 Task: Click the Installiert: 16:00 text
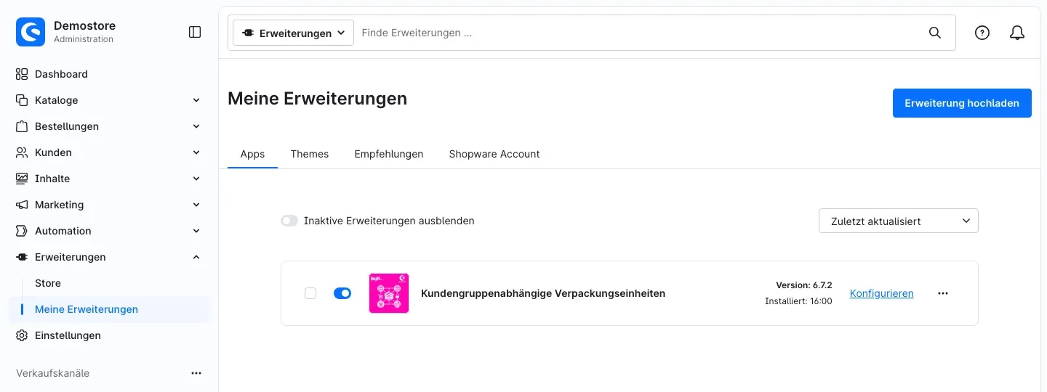(x=798, y=301)
